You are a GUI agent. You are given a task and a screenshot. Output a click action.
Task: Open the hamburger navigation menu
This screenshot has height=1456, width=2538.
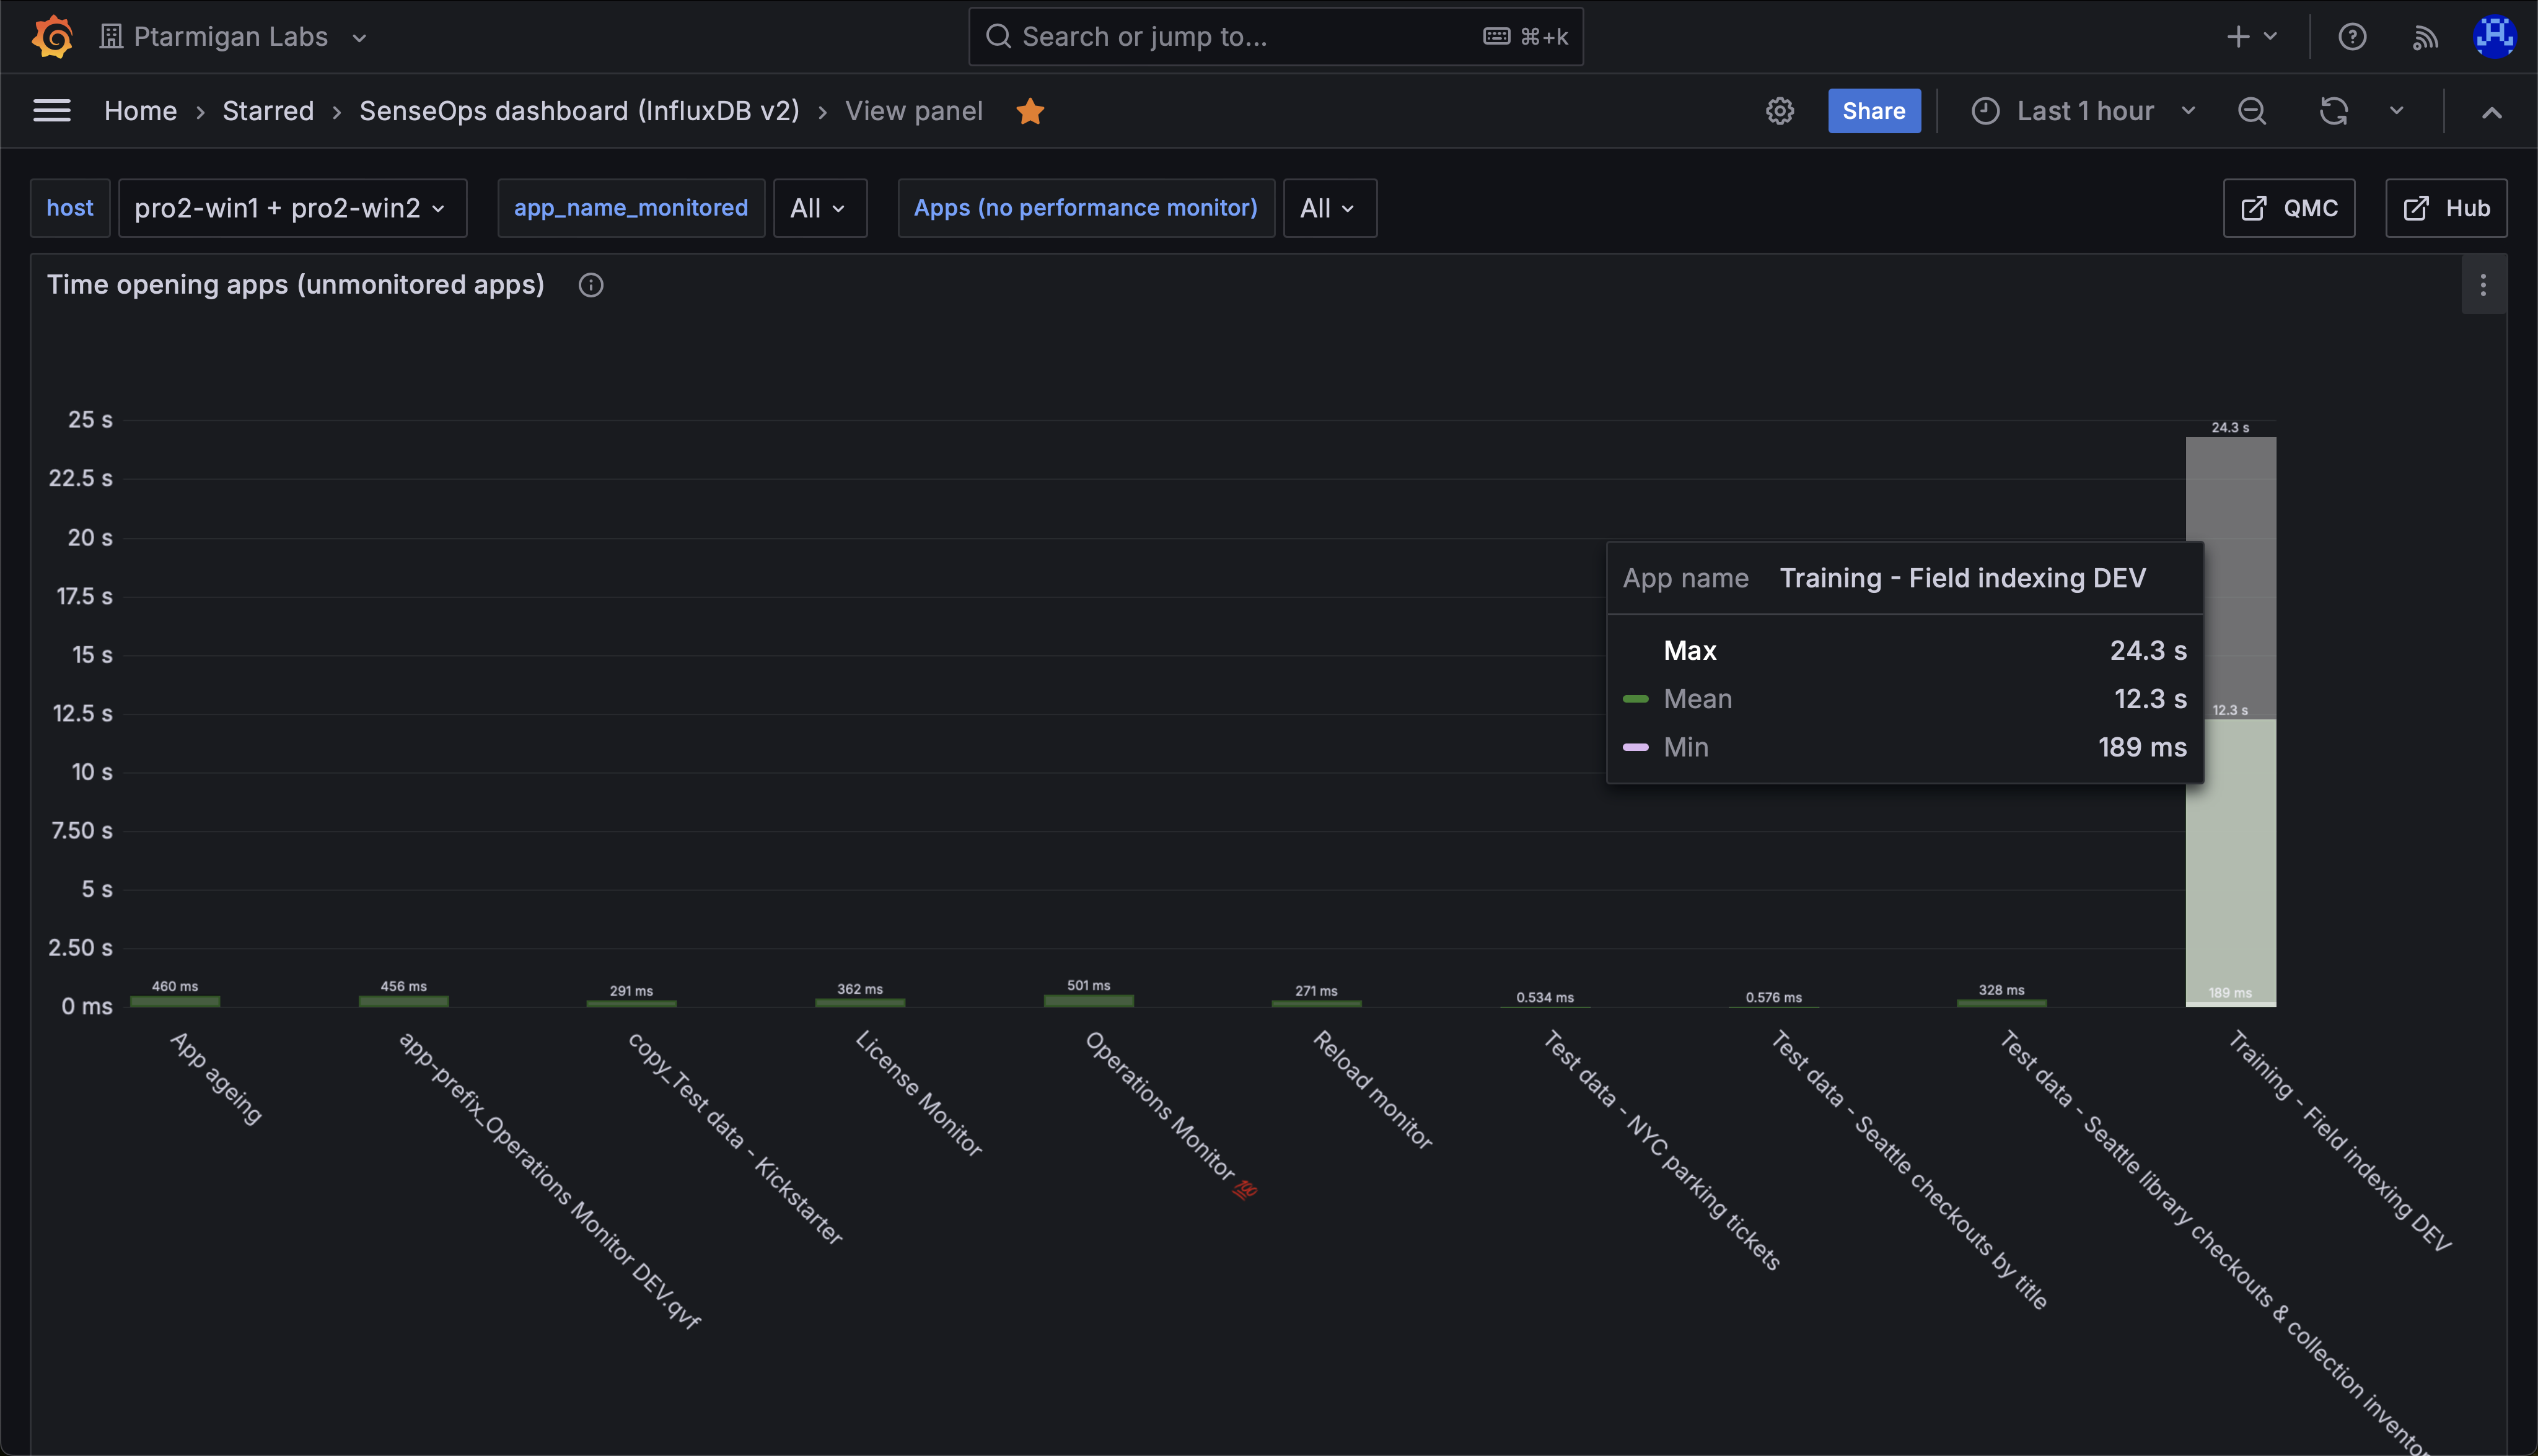[52, 111]
